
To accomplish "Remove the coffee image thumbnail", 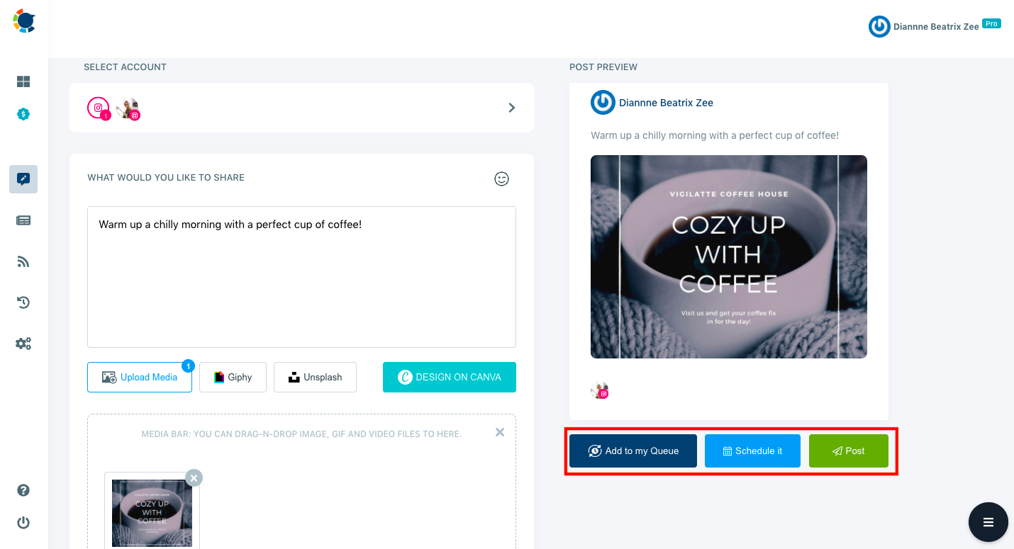I will click(x=194, y=477).
